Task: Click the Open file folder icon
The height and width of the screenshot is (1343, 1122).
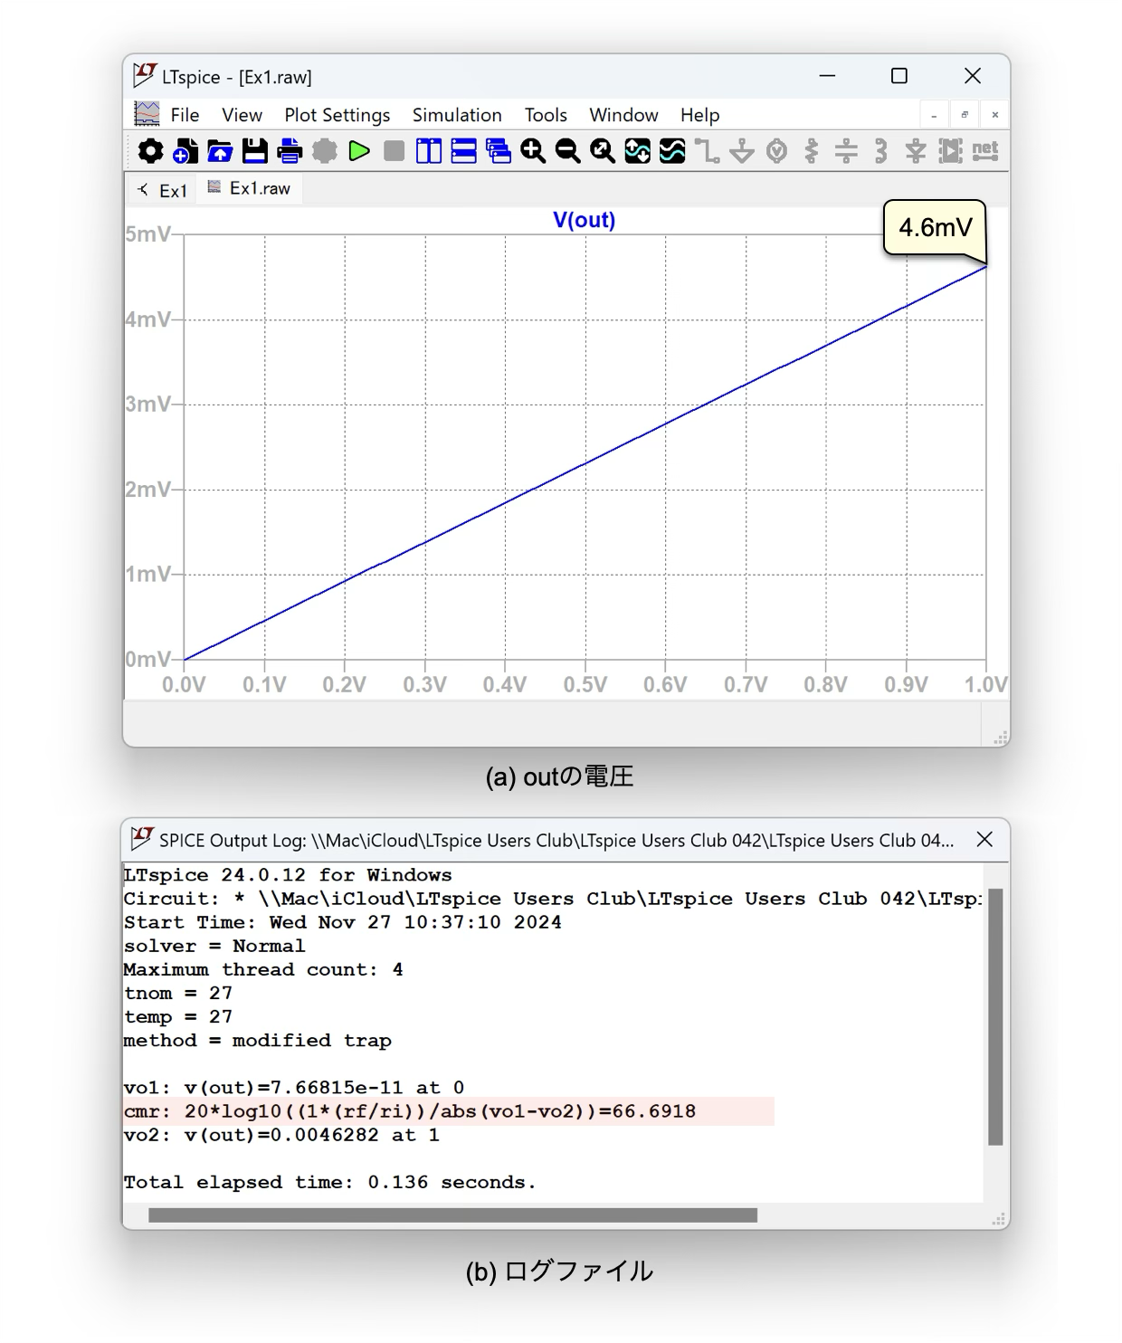Action: pyautogui.click(x=220, y=151)
